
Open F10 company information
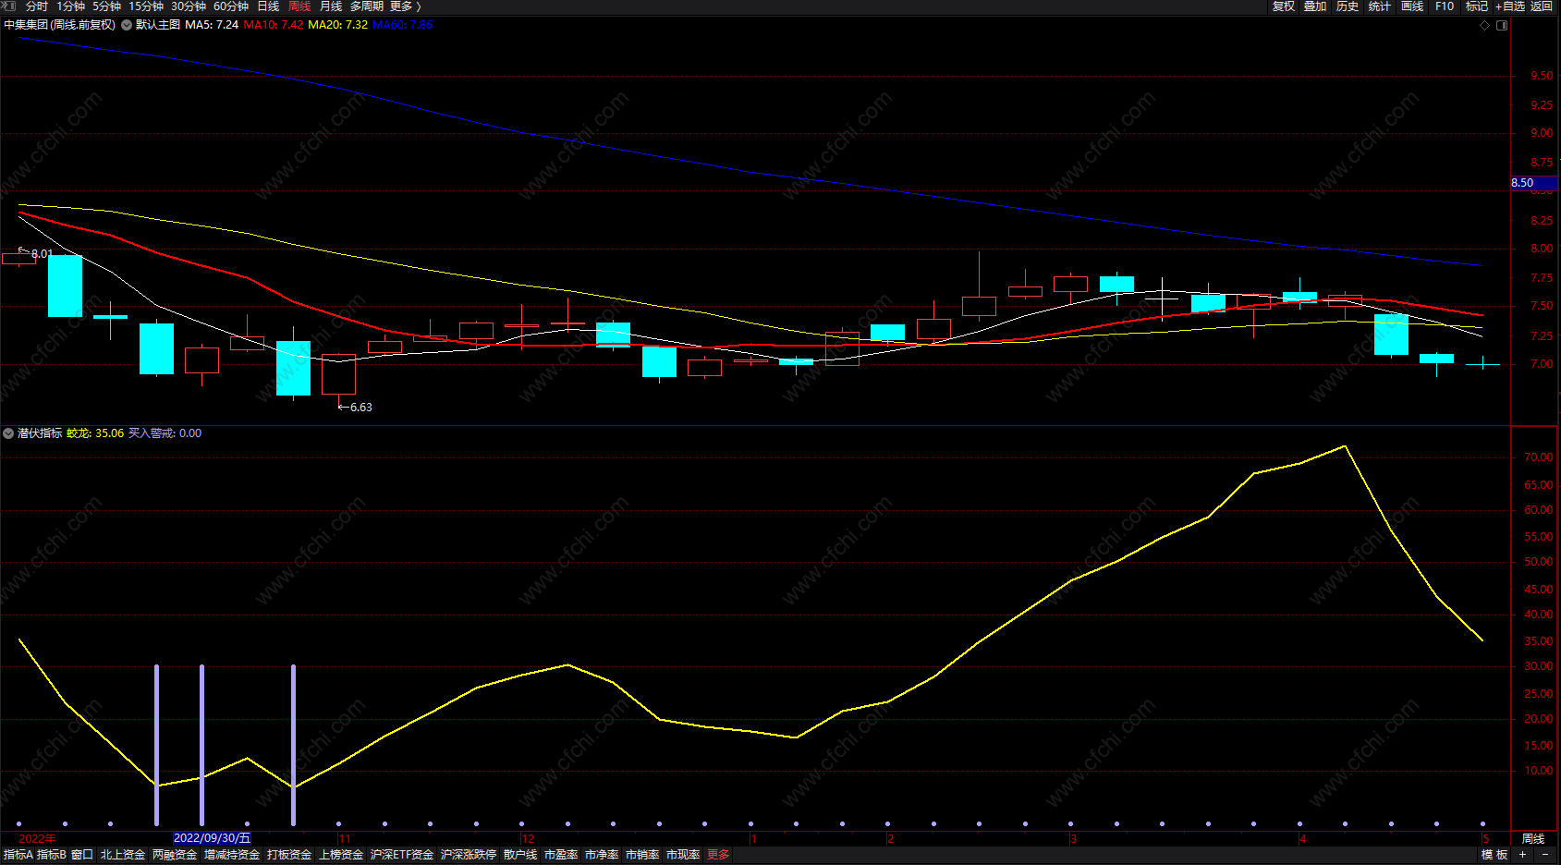coord(1444,6)
